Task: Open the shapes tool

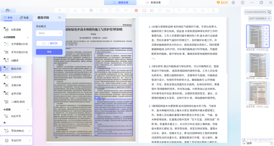Action: (x=102, y=10)
